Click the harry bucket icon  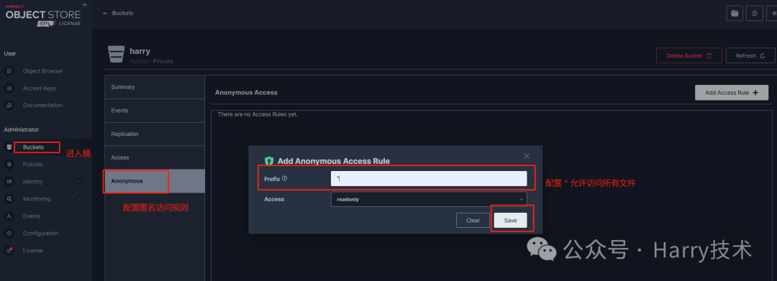(116, 55)
